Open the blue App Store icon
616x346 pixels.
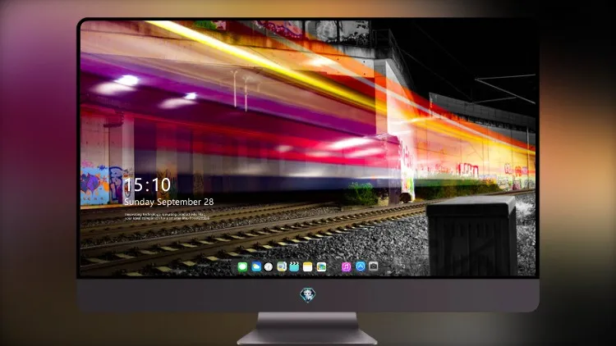click(361, 266)
